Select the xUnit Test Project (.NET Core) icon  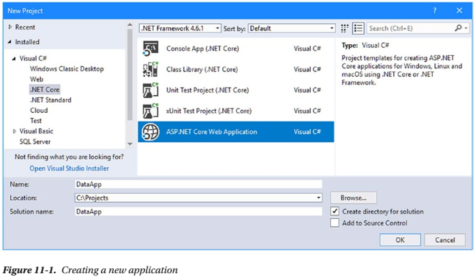click(x=150, y=111)
